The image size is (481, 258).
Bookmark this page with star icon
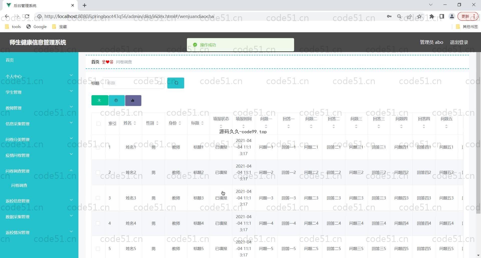pyautogui.click(x=419, y=17)
